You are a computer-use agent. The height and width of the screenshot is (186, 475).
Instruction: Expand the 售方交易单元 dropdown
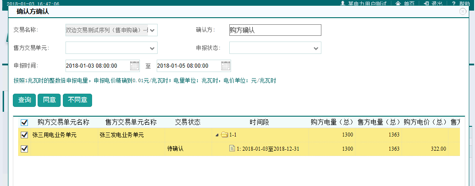coord(152,48)
